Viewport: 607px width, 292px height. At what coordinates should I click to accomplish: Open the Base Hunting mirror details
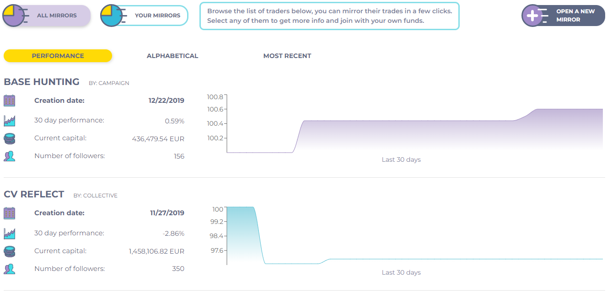[42, 81]
